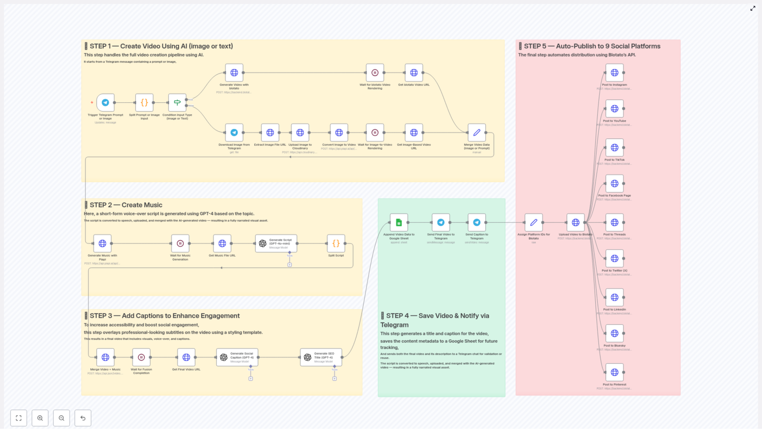Zoom in on the workflow canvas
The height and width of the screenshot is (447, 762).
(40, 418)
